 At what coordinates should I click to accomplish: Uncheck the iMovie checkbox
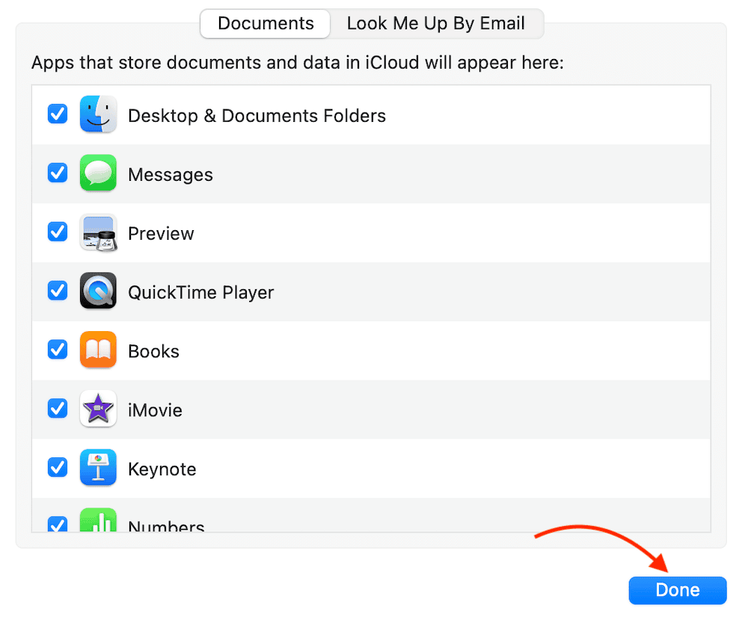click(58, 408)
